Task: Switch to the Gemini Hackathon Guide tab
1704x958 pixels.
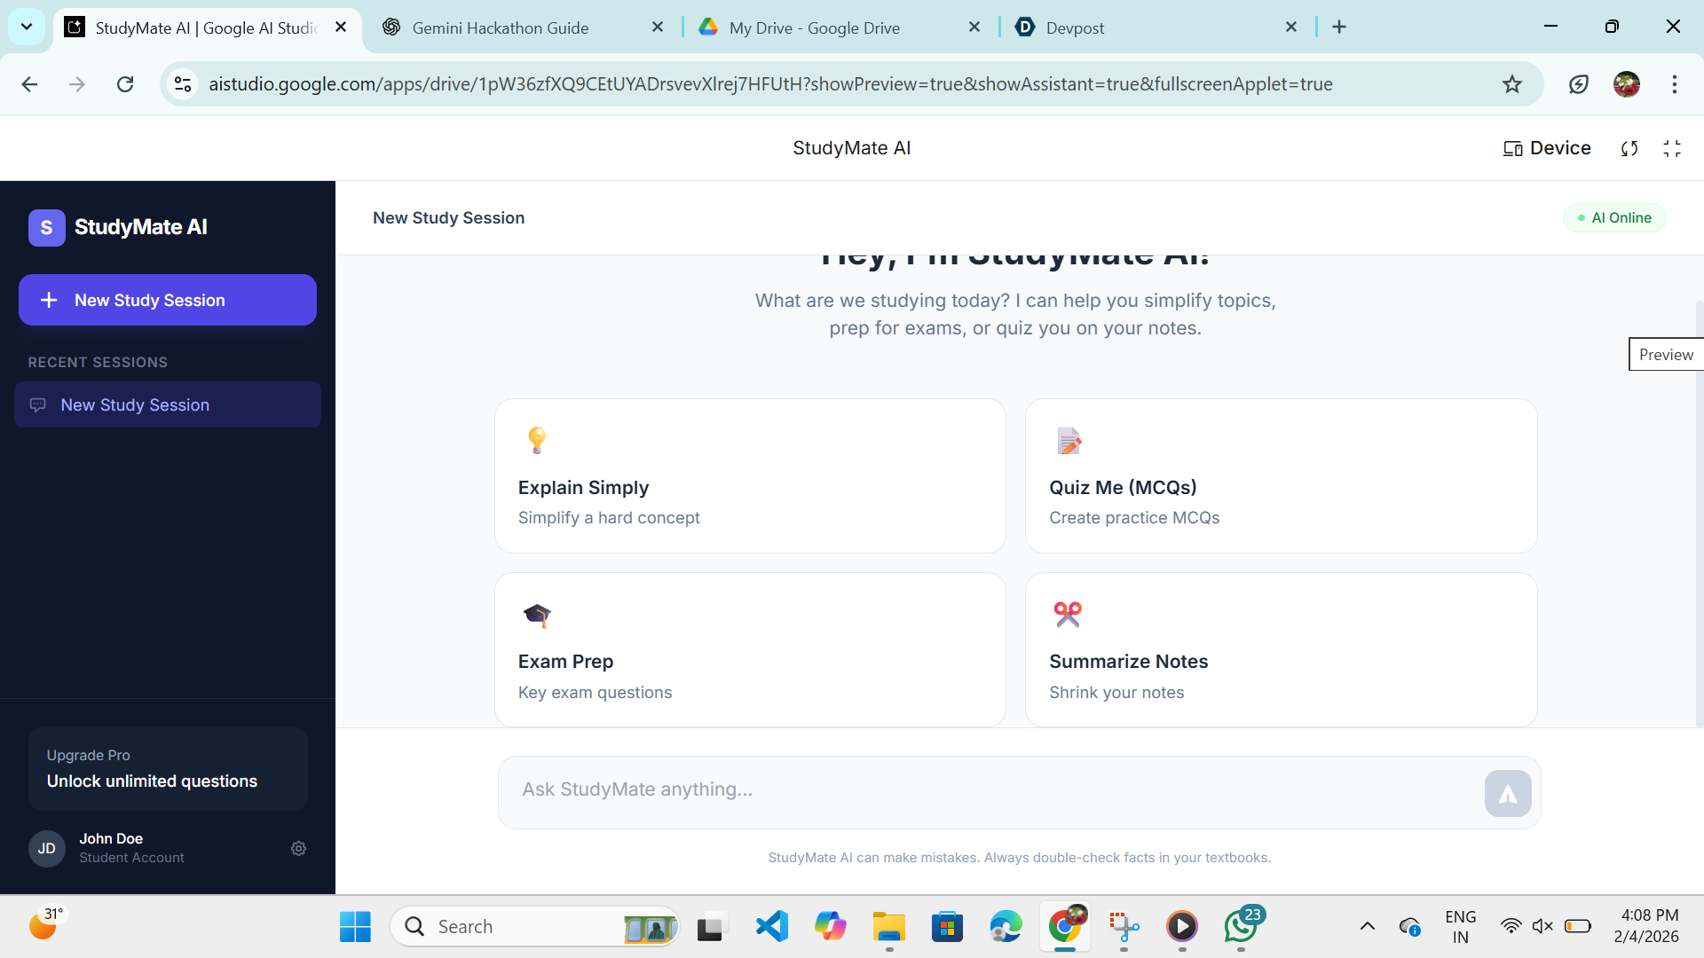Action: (x=501, y=28)
